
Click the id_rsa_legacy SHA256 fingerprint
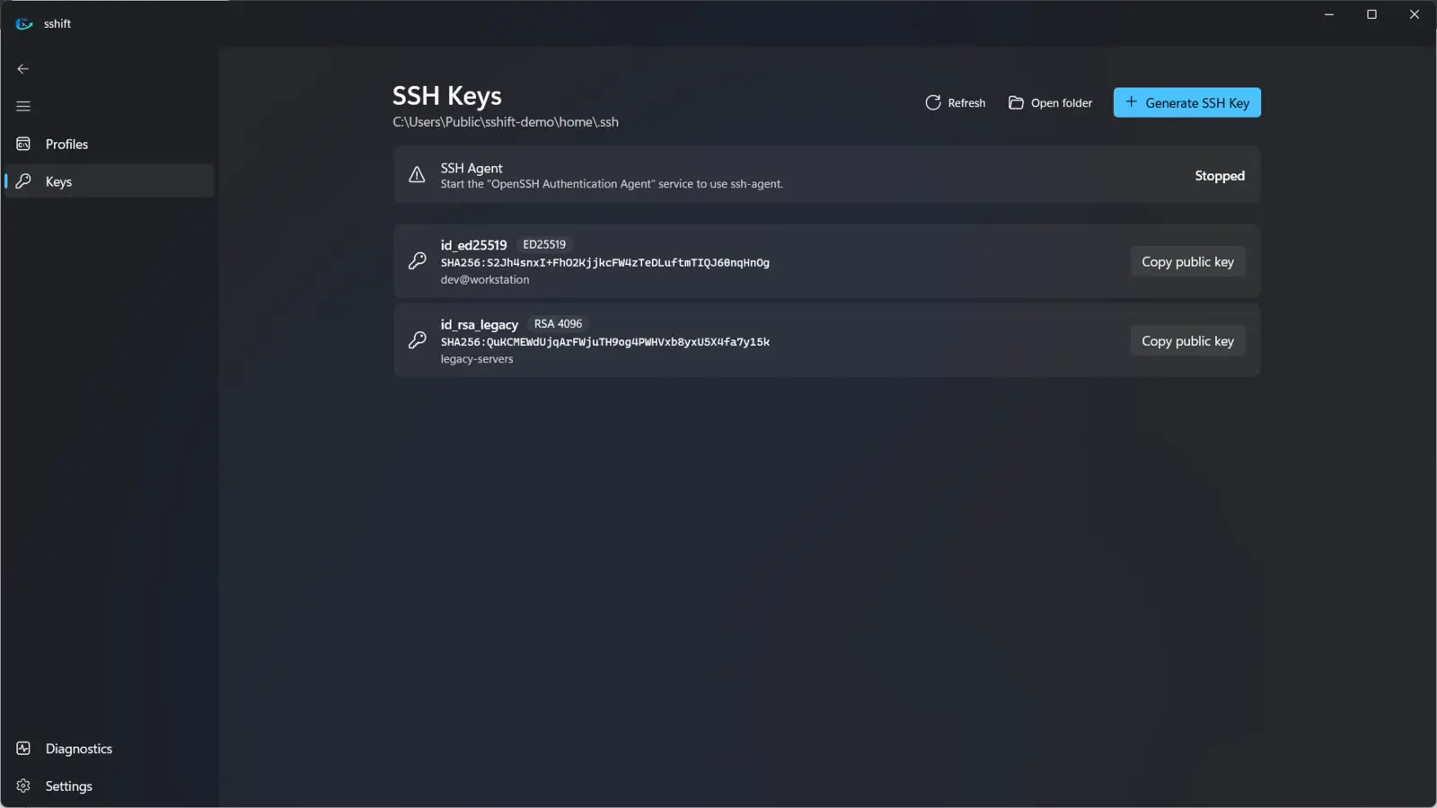(604, 342)
